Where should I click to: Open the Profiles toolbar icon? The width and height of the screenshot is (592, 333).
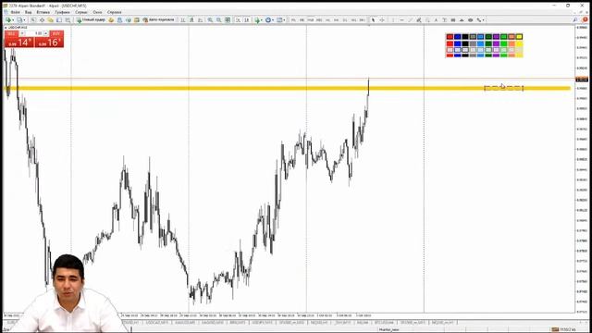coord(20,20)
